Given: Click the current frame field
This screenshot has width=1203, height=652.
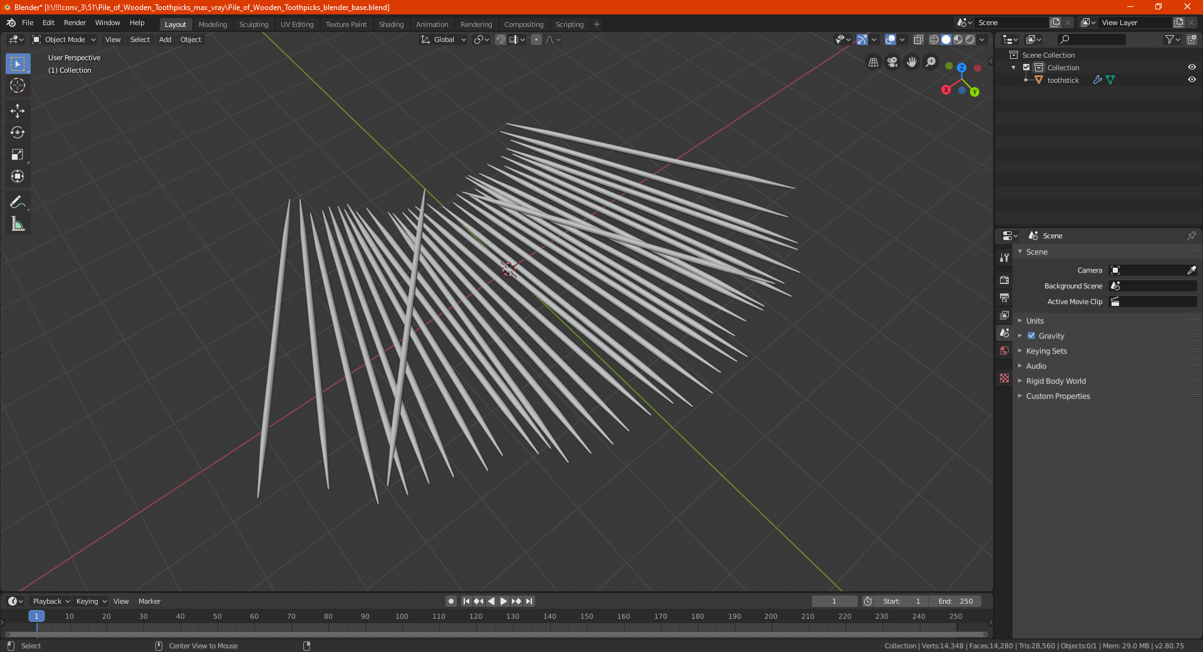Looking at the screenshot, I should [x=834, y=601].
